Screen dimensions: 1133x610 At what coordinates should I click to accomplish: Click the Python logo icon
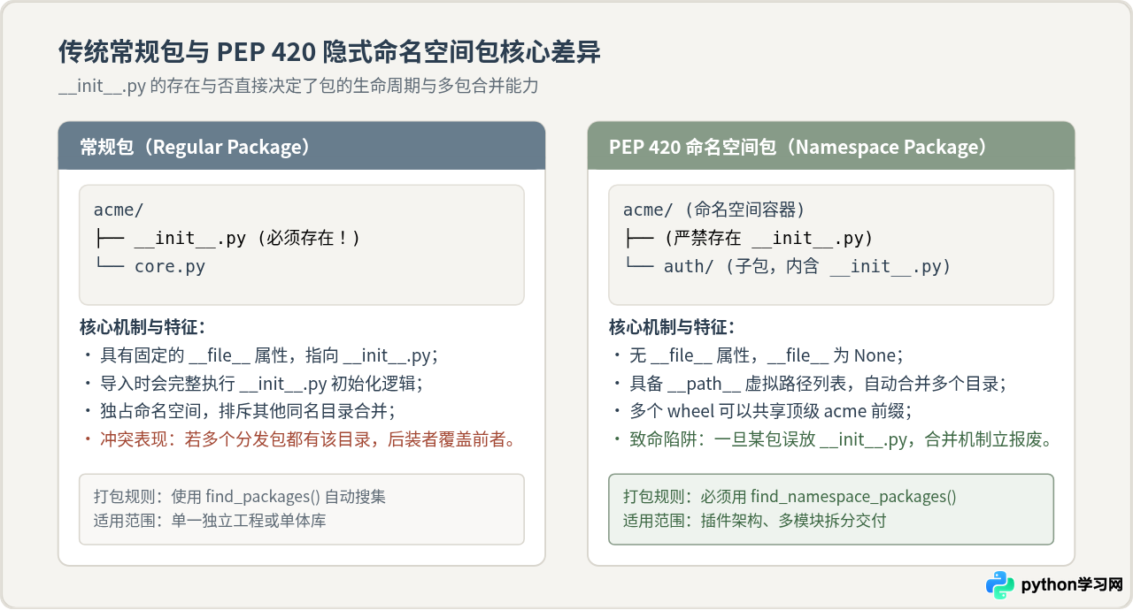(x=1000, y=585)
